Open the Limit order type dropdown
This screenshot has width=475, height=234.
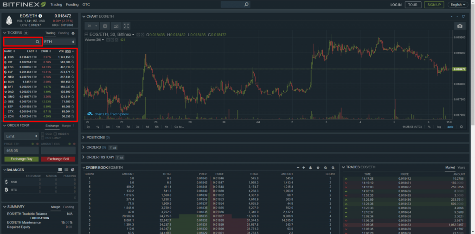21,136
